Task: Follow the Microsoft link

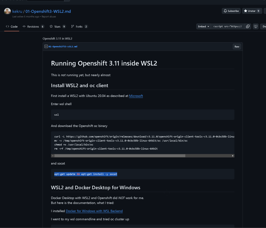Action: coord(136,96)
